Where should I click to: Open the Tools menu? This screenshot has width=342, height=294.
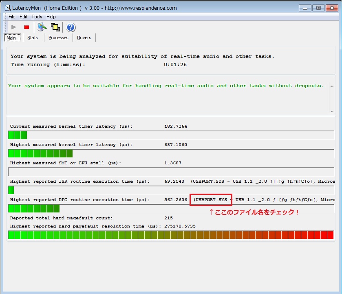pyautogui.click(x=37, y=17)
